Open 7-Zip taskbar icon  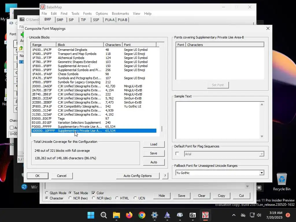[x=193, y=215]
